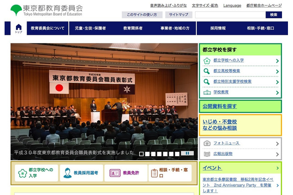The height and width of the screenshot is (195, 293).
Task: Pause the slideshow with the pause button
Action: (x=187, y=153)
